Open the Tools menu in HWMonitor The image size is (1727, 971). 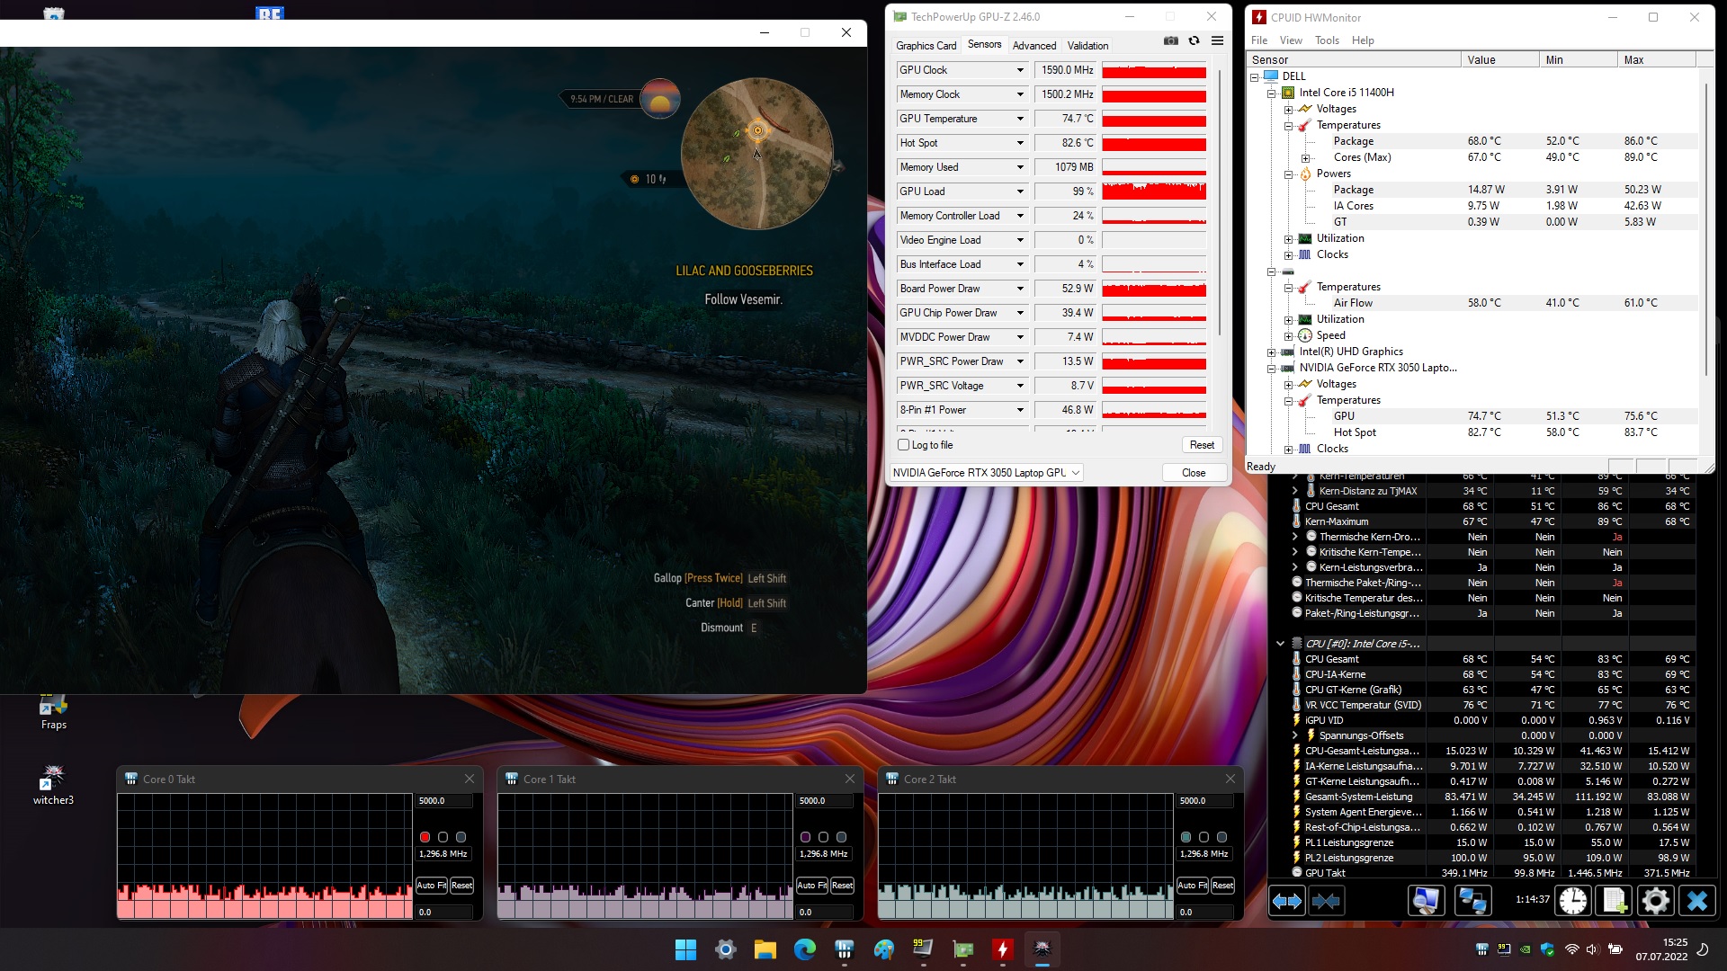point(1326,40)
